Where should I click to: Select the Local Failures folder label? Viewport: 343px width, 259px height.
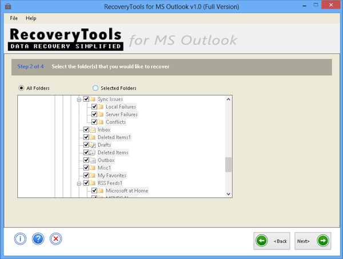click(121, 107)
